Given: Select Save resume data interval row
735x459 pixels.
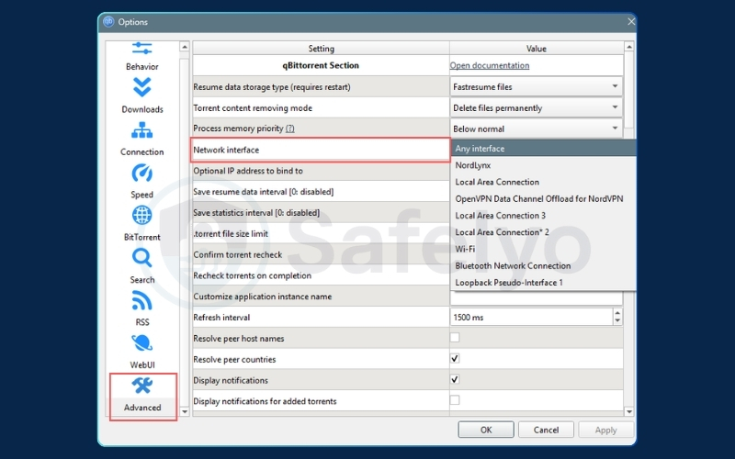Looking at the screenshot, I should (x=321, y=192).
